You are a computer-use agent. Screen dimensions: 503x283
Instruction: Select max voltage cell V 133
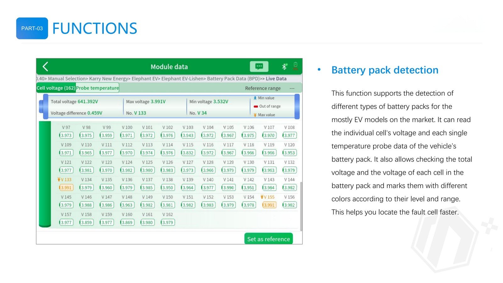point(66,188)
